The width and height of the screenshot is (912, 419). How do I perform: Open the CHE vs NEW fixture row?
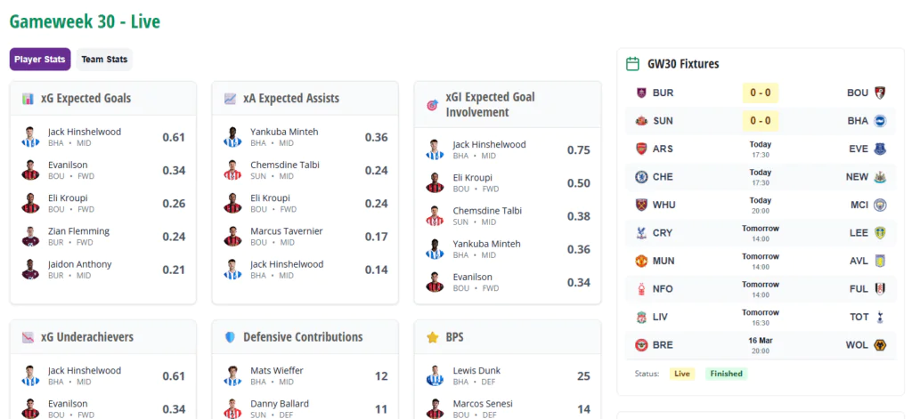(x=761, y=177)
